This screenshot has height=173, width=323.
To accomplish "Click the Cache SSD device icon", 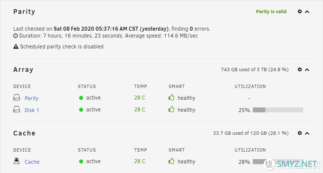I will pyautogui.click(x=17, y=161).
